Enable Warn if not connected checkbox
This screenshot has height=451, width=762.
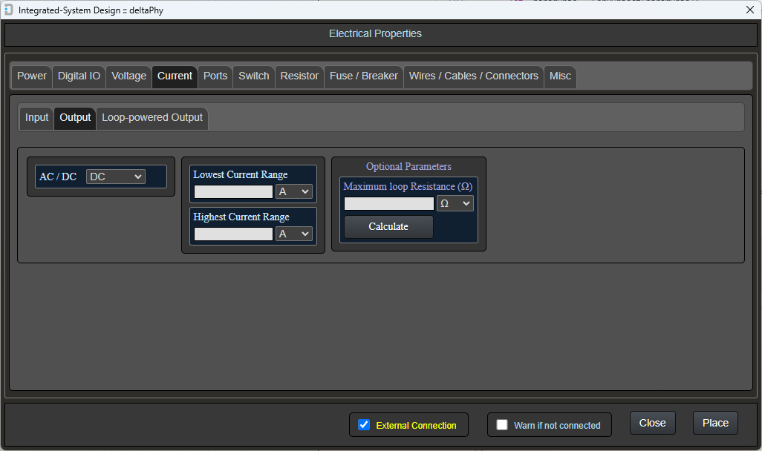point(502,425)
